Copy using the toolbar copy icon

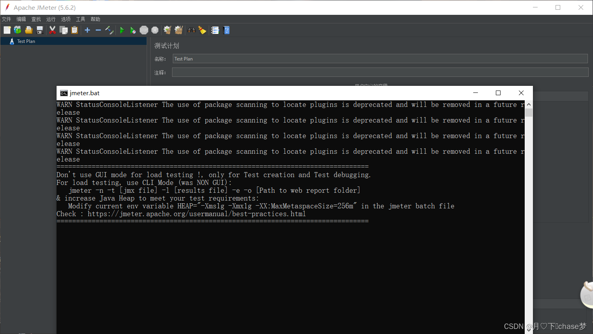64,30
